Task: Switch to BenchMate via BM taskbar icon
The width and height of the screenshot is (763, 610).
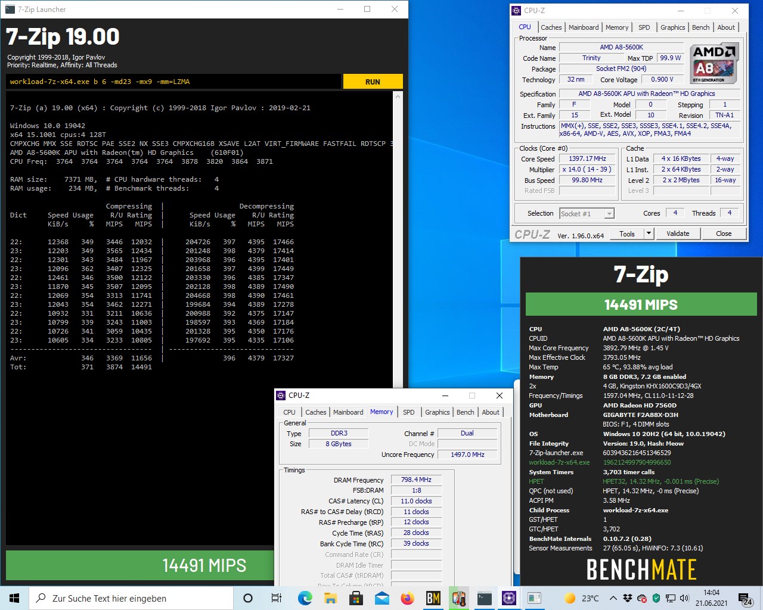Action: click(x=433, y=598)
